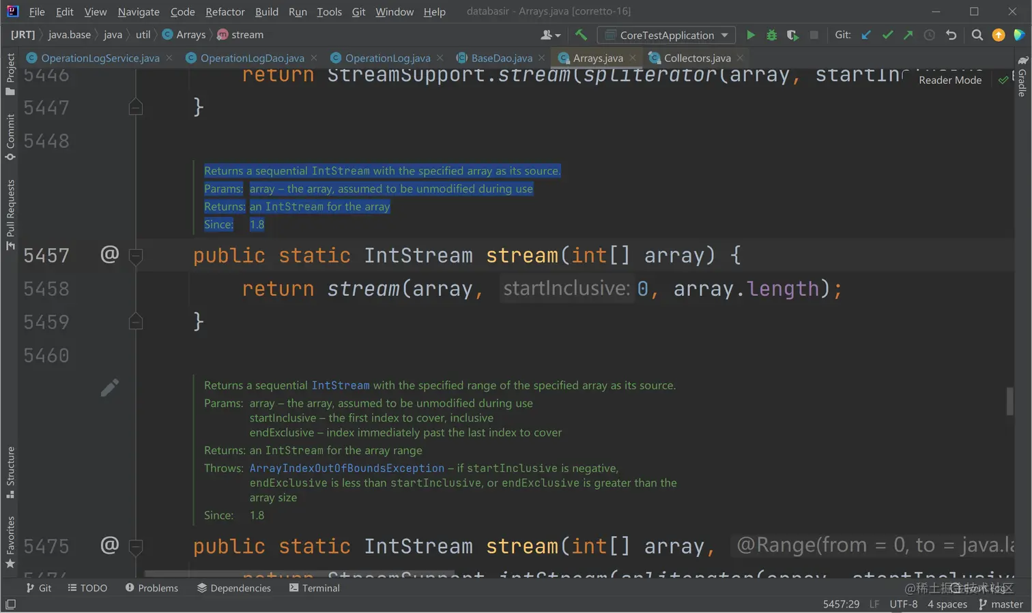
Task: Click the fold end marker on line 5459
Action: pyautogui.click(x=136, y=321)
